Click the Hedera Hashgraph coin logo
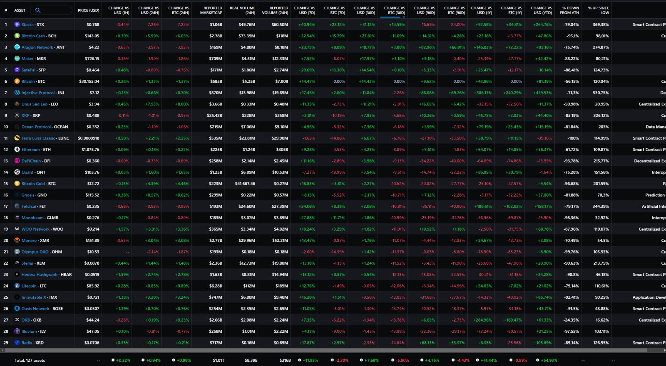Screen dimensions: 666x366 17,274
